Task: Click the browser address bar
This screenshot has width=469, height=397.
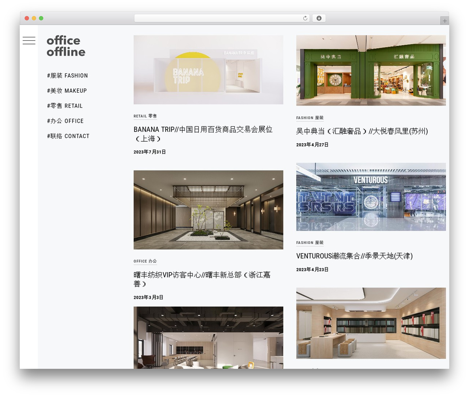Action: (222, 18)
